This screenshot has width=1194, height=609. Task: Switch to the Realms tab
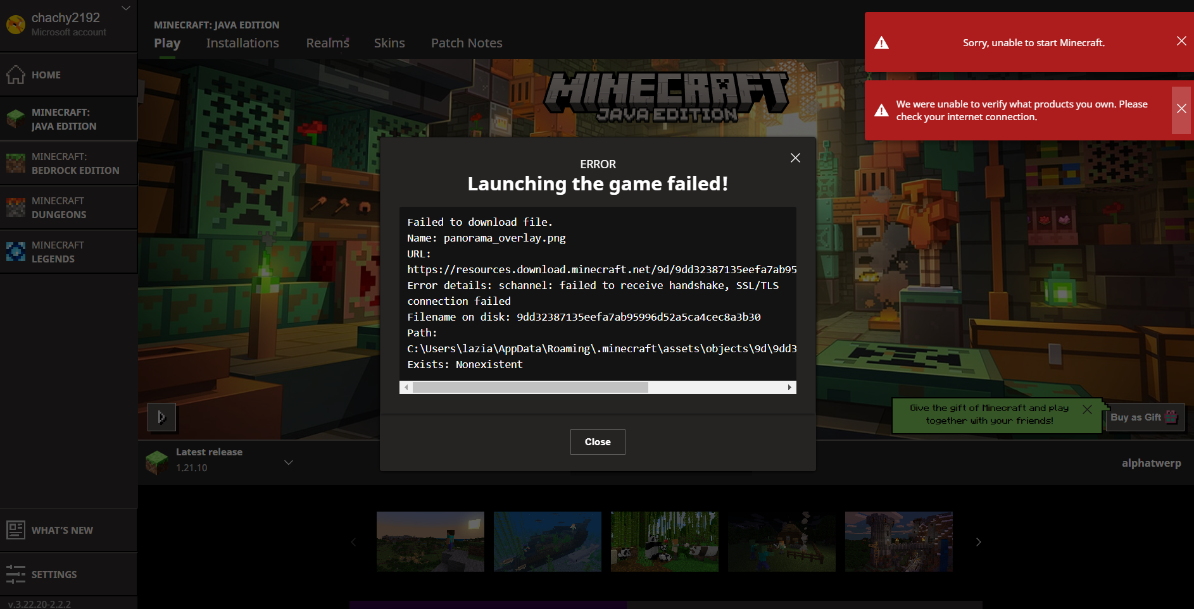(x=328, y=43)
